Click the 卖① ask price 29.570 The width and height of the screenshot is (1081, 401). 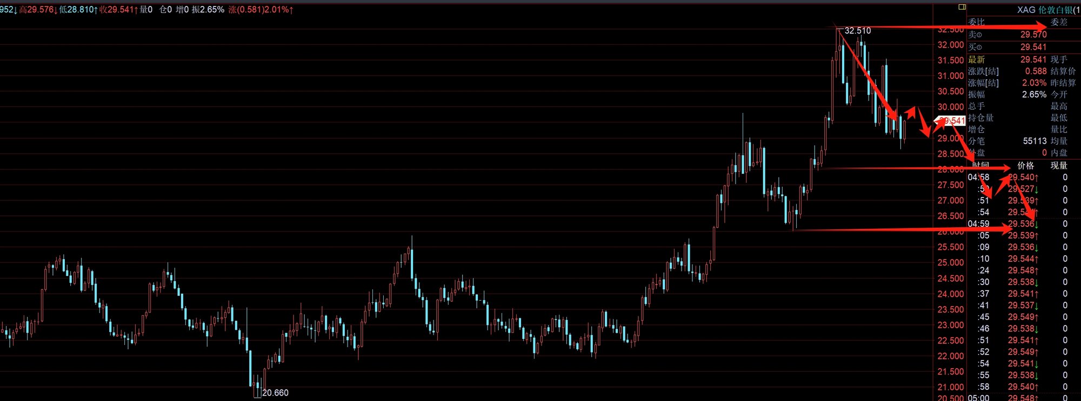(1033, 35)
